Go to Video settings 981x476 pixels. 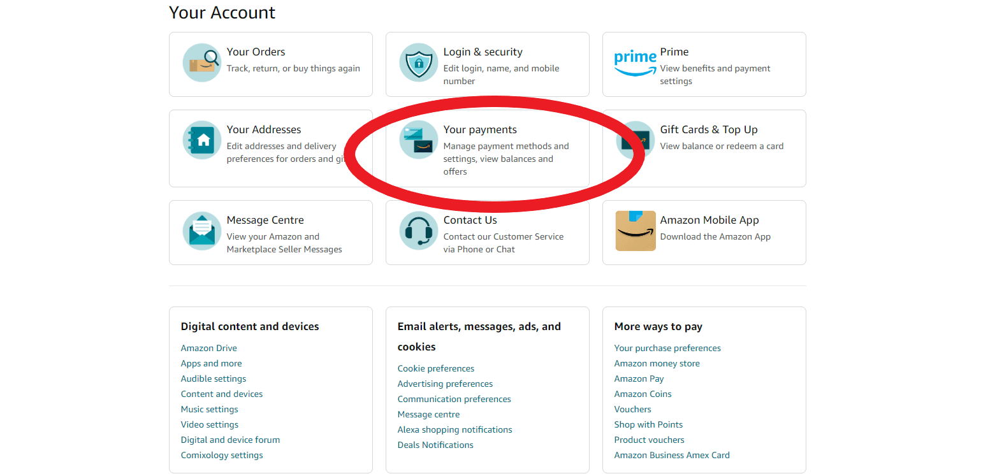point(209,424)
